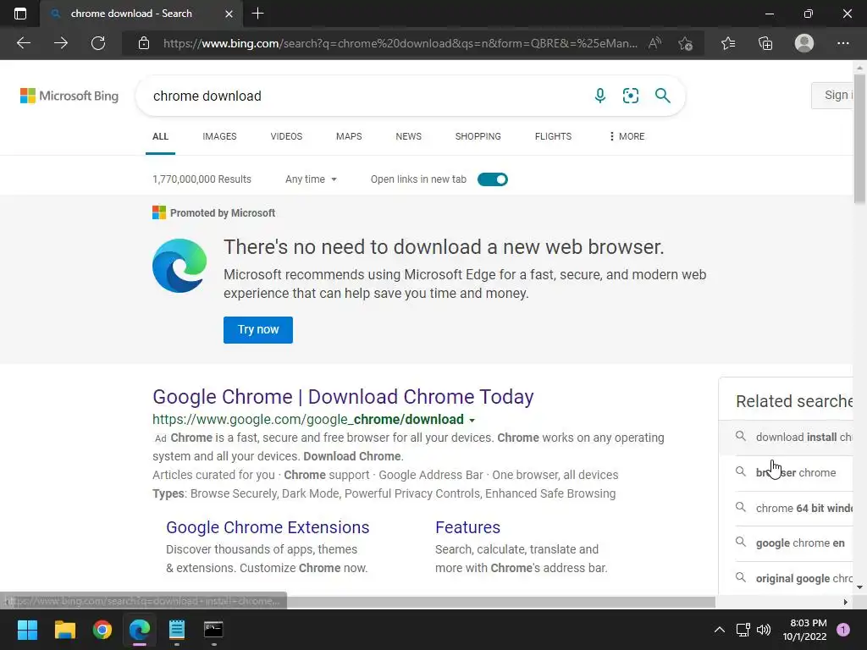Open the clock and date in taskbar
This screenshot has width=867, height=650.
805,630
